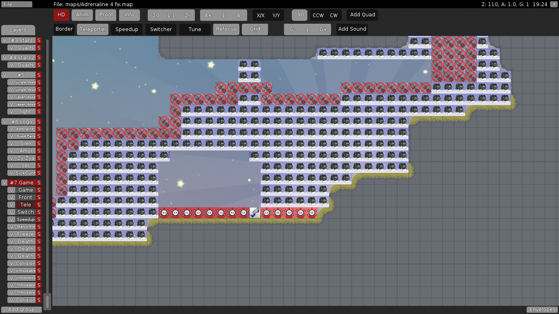
Task: Toggle the Grid display button
Action: [255, 29]
